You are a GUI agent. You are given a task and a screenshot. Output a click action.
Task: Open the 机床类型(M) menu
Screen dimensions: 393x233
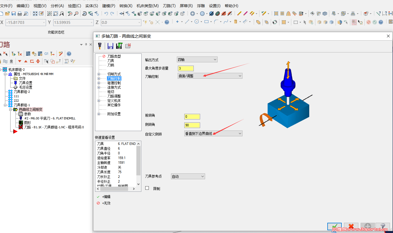click(x=147, y=6)
